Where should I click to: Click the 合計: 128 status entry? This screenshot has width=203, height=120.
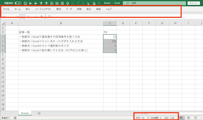[169, 118]
